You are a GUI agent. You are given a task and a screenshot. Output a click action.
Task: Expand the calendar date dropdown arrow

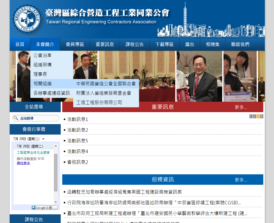tap(43, 139)
